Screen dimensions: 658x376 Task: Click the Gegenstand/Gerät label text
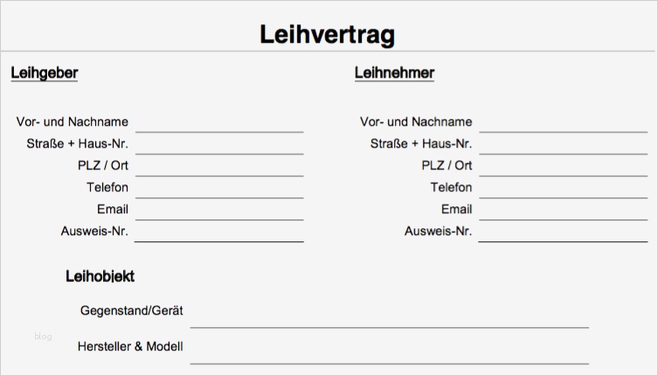(131, 310)
